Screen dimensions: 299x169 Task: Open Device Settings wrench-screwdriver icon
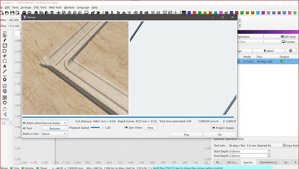pos(98,13)
